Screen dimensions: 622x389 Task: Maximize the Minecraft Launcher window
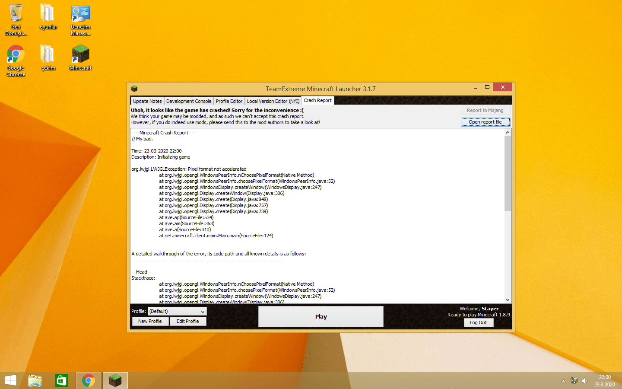(x=487, y=87)
